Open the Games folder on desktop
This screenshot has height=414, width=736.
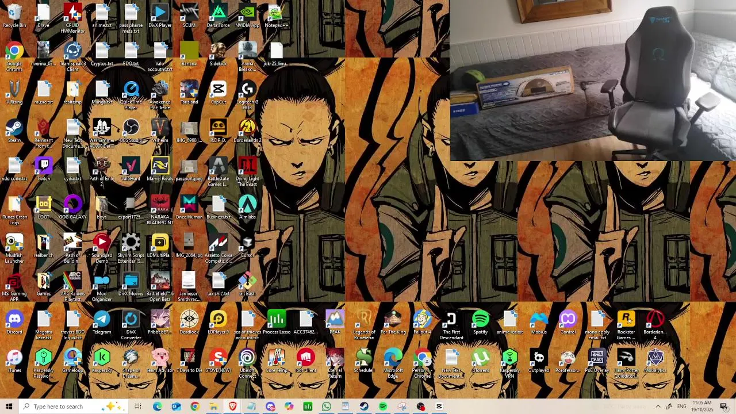[x=44, y=285]
